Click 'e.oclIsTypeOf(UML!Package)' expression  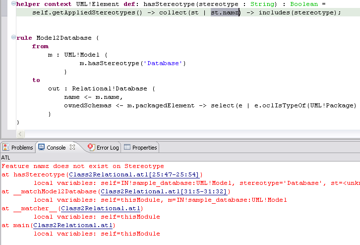tap(305, 105)
